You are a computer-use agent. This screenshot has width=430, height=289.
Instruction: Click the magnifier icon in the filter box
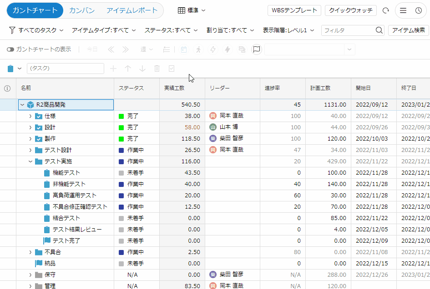coord(379,30)
